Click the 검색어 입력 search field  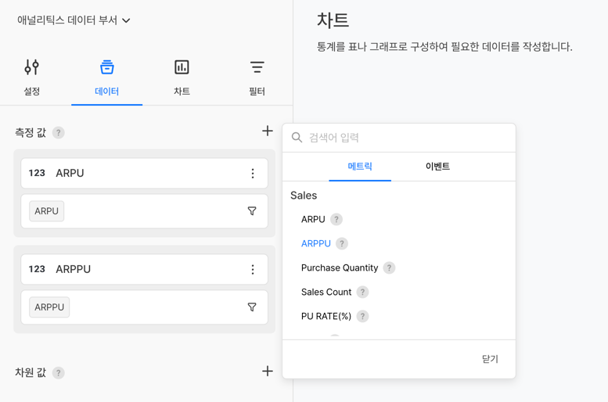click(x=407, y=138)
